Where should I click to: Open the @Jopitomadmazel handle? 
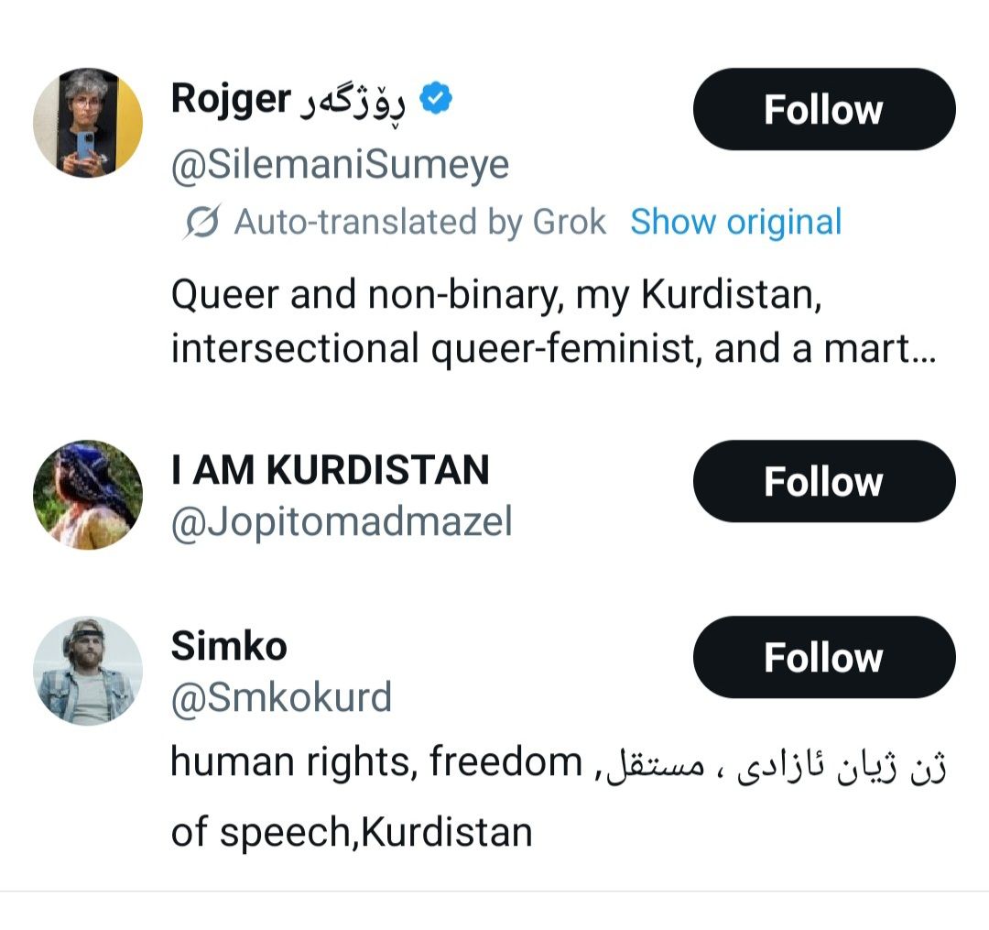point(342,522)
